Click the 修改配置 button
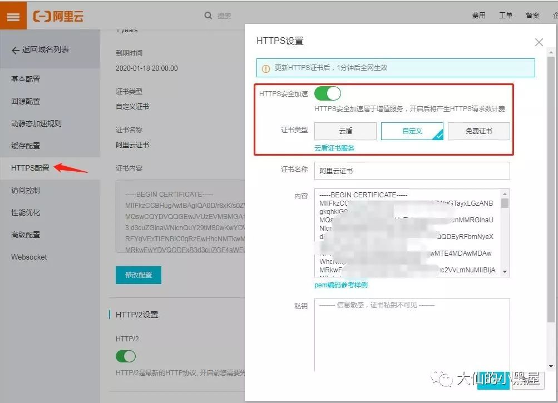The height and width of the screenshot is (403, 558). coord(139,275)
